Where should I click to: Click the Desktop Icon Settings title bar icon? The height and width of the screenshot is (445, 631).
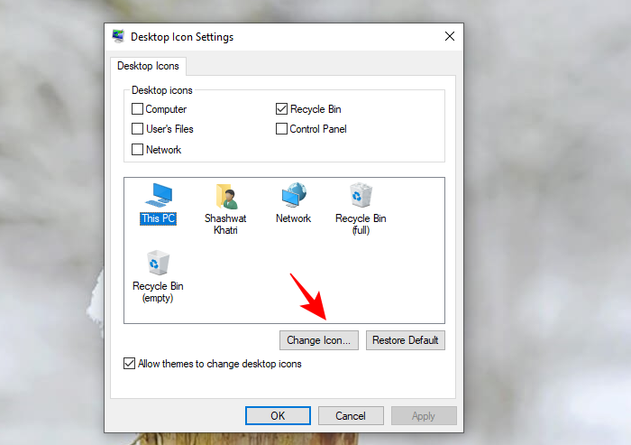click(118, 37)
